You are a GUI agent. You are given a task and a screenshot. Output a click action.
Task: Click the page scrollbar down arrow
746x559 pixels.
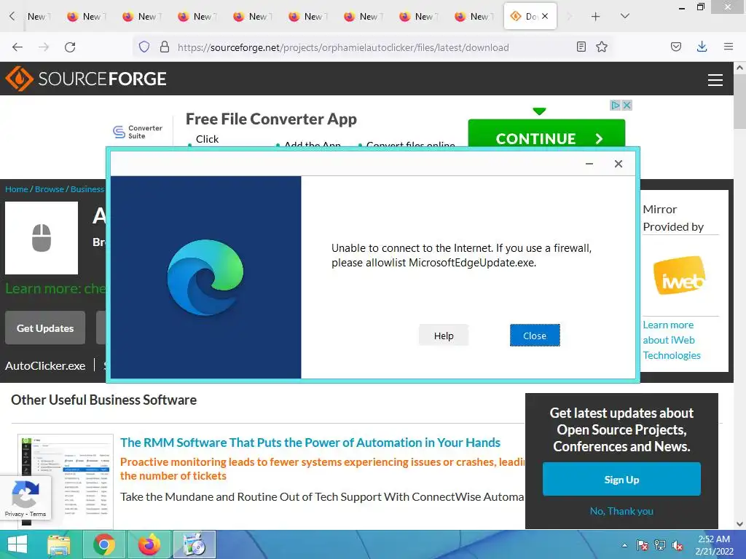click(739, 524)
